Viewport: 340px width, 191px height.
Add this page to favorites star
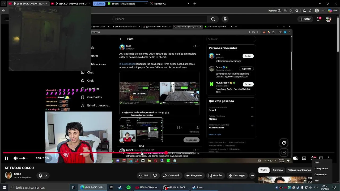tap(291, 11)
